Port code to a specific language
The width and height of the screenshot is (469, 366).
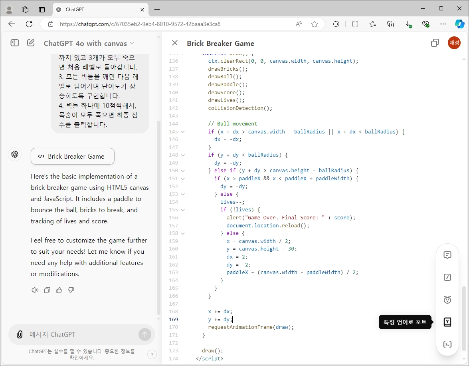(447, 322)
